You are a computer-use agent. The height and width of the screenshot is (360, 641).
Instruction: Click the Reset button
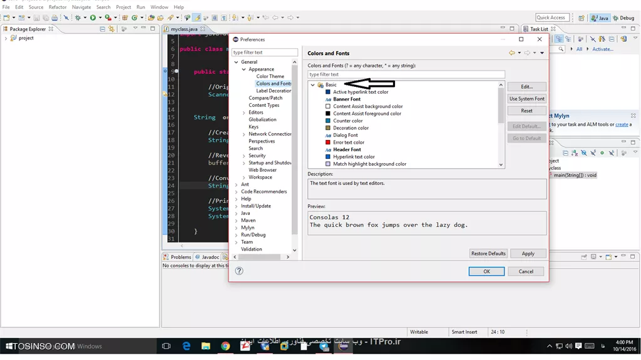pos(526,111)
